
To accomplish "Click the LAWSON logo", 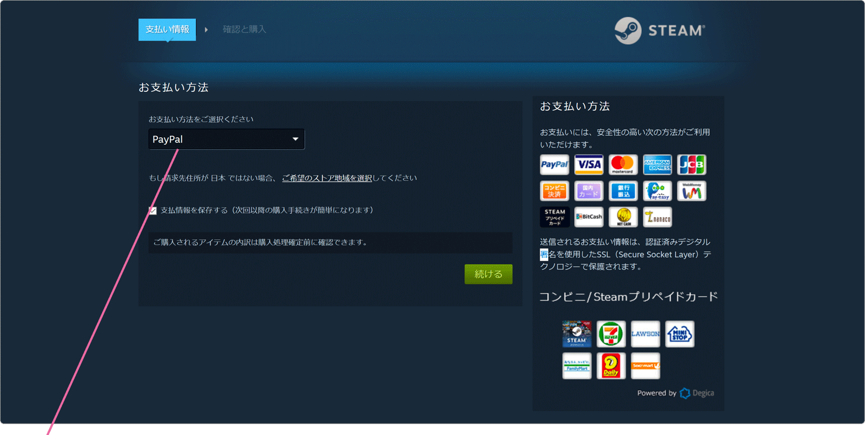I will click(x=646, y=334).
